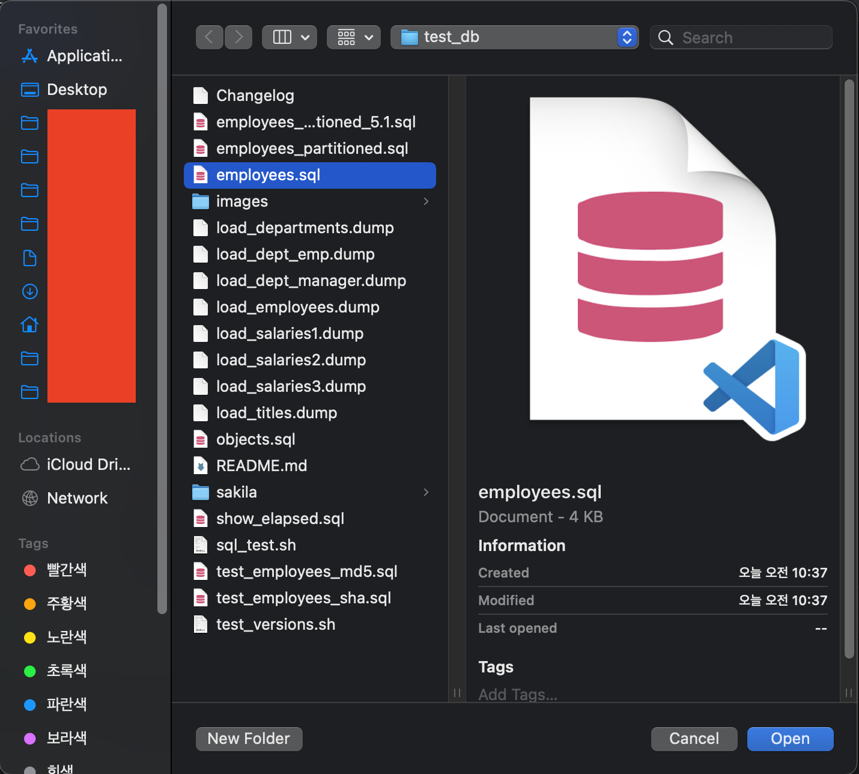This screenshot has height=774, width=859.
Task: Open Network location
Action: coord(64,498)
